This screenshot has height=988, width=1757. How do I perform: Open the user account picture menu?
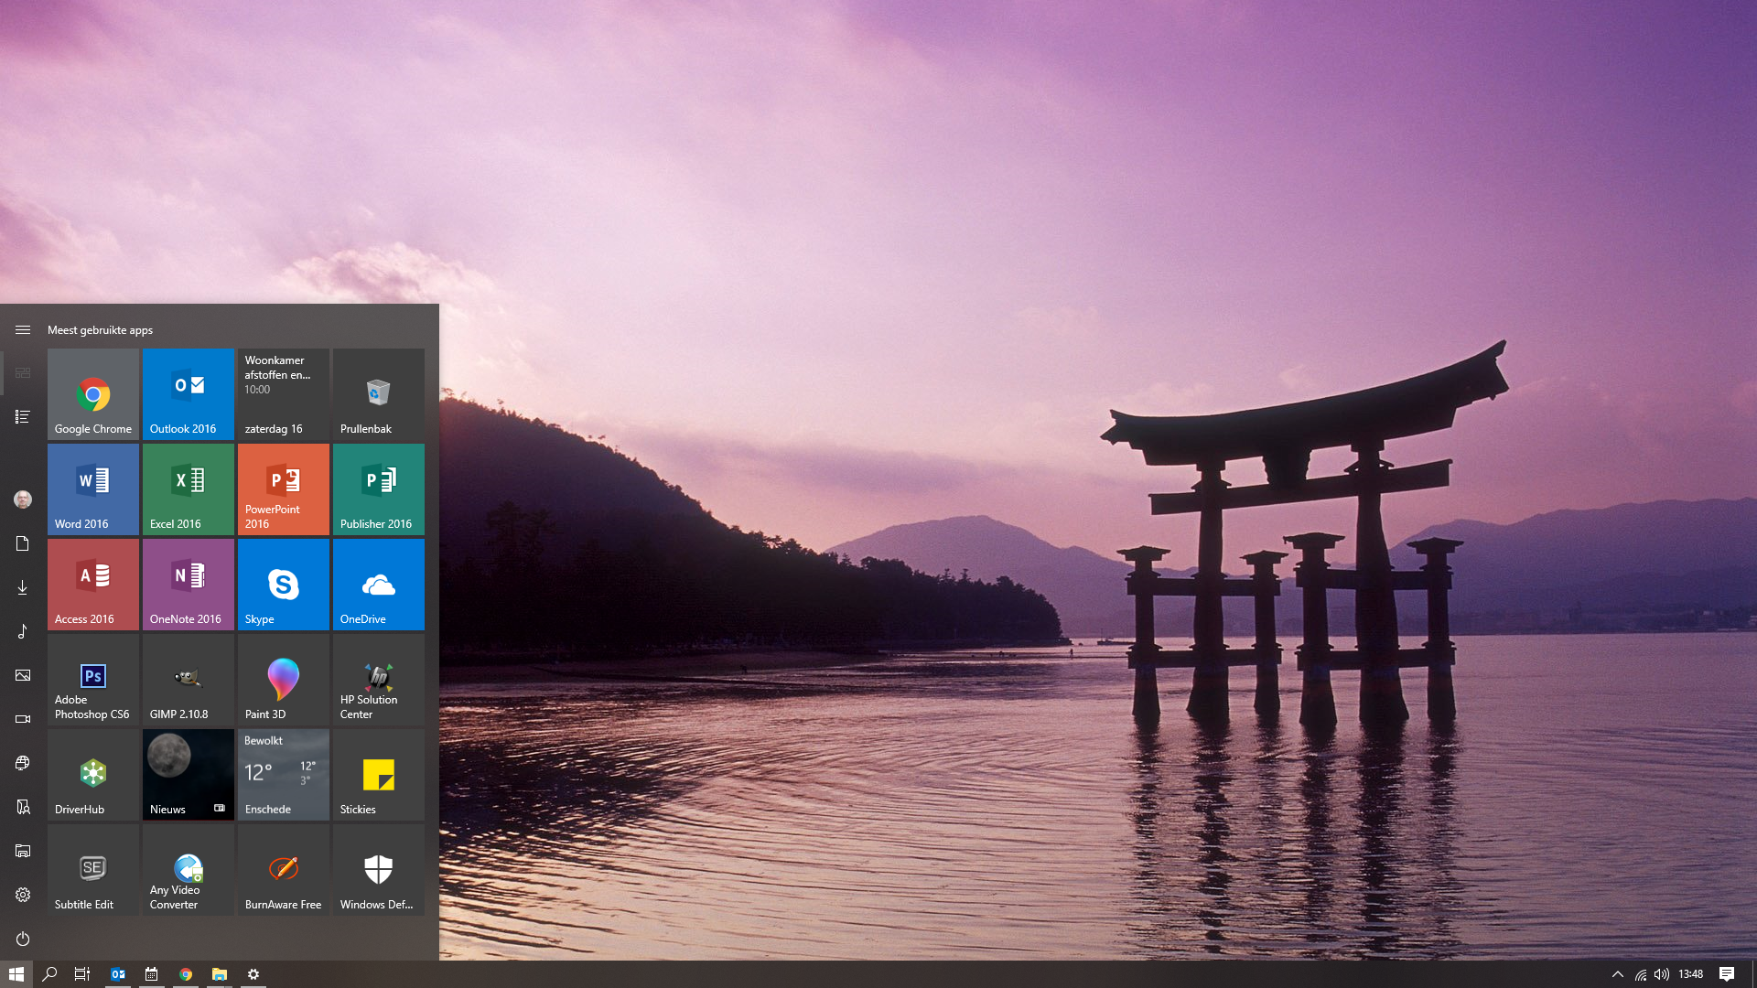click(23, 499)
